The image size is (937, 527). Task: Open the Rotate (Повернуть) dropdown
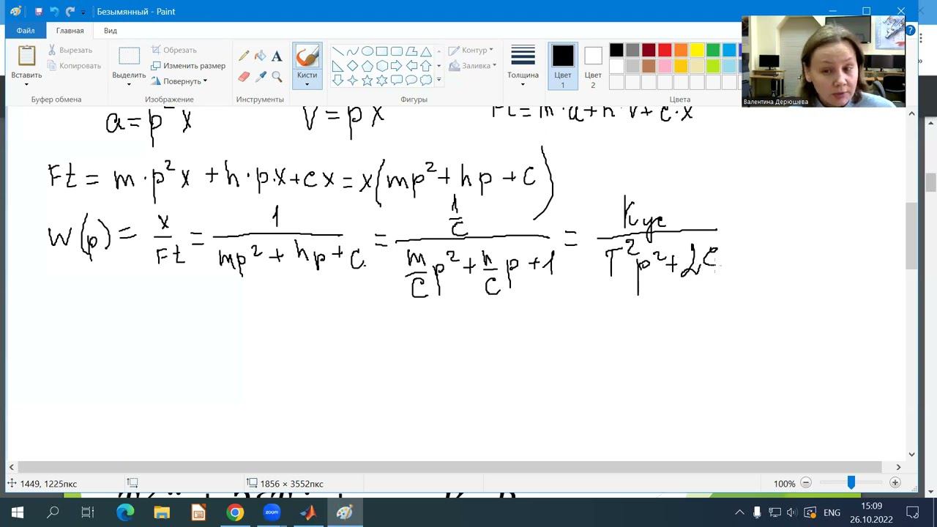(179, 81)
